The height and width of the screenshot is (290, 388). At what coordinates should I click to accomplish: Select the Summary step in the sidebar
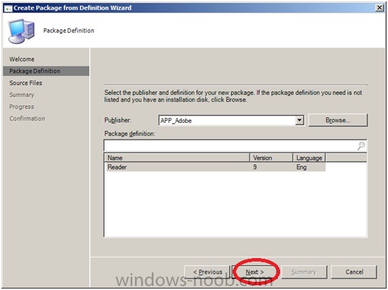click(22, 95)
